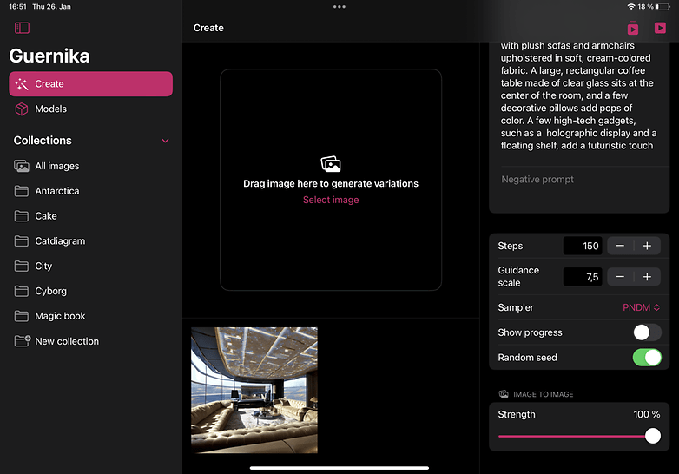Open the City collection
The width and height of the screenshot is (679, 474).
click(x=90, y=267)
